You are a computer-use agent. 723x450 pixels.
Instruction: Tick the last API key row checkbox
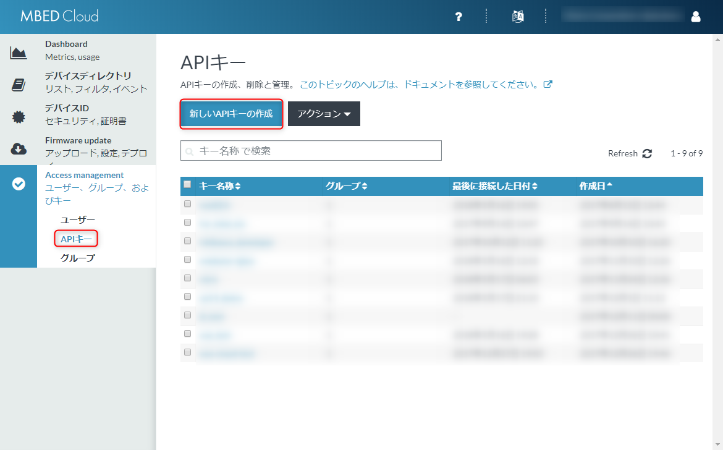[187, 352]
